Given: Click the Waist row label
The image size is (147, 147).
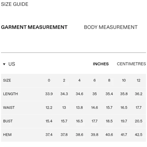Looking at the screenshot, I should tap(9, 108).
